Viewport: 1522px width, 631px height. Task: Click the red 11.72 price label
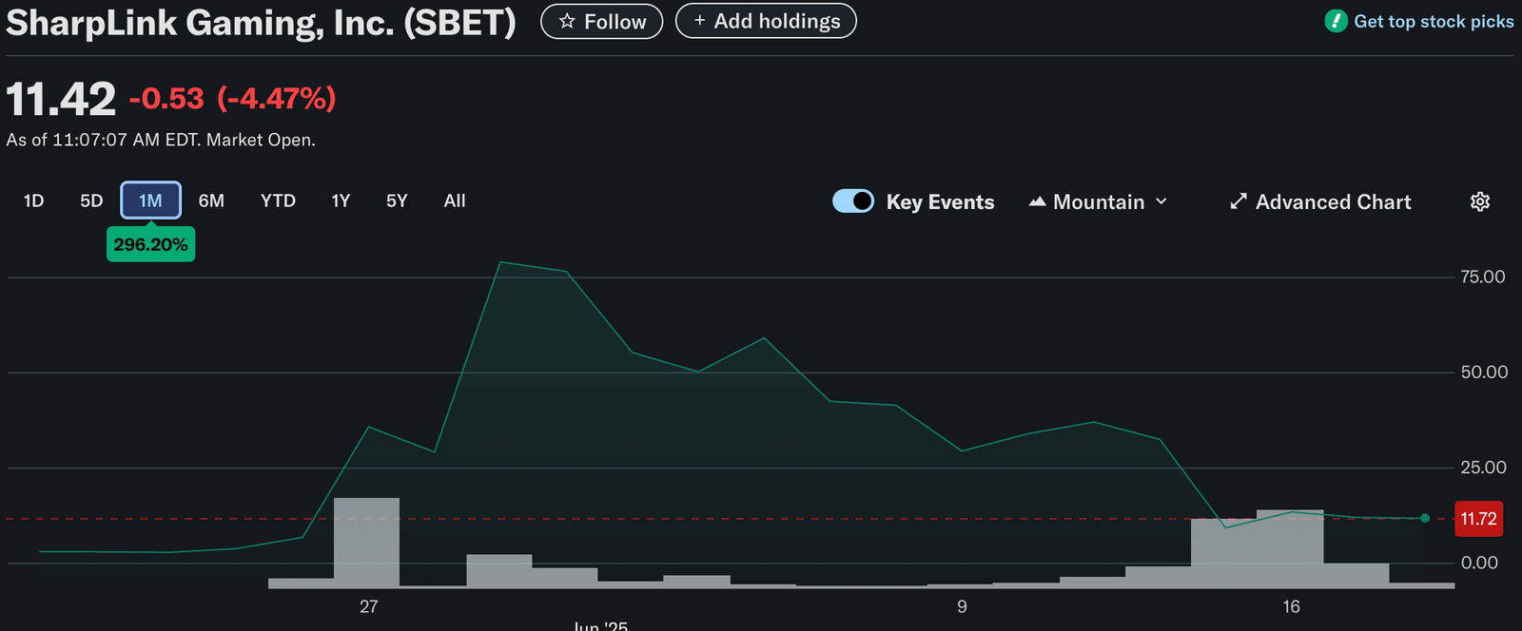pyautogui.click(x=1478, y=519)
